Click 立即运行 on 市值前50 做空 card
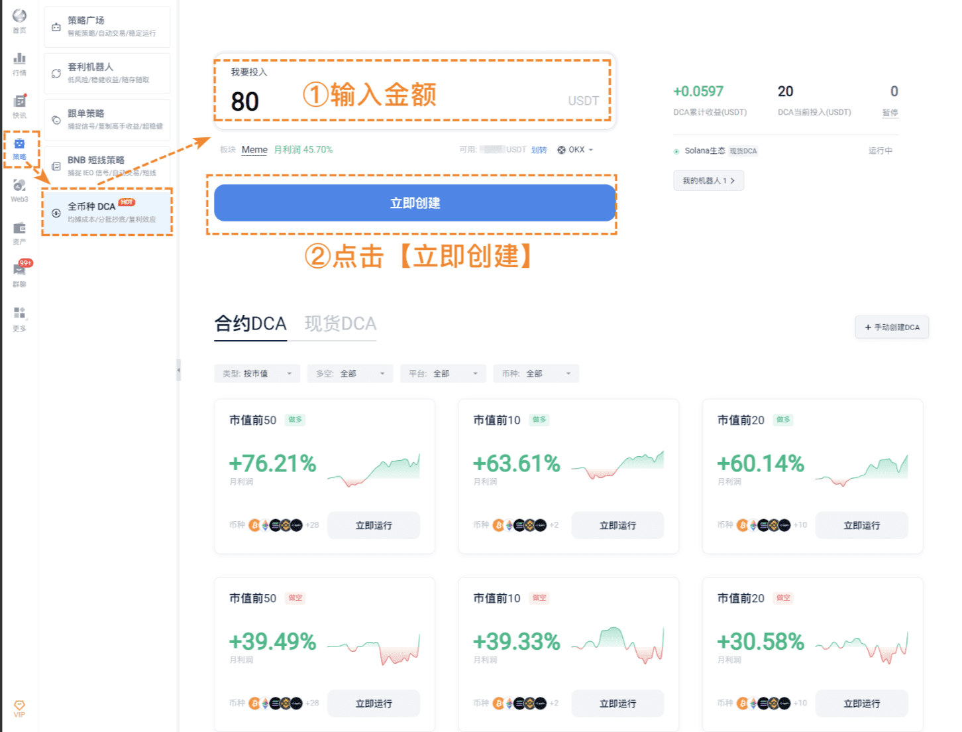 [x=374, y=703]
